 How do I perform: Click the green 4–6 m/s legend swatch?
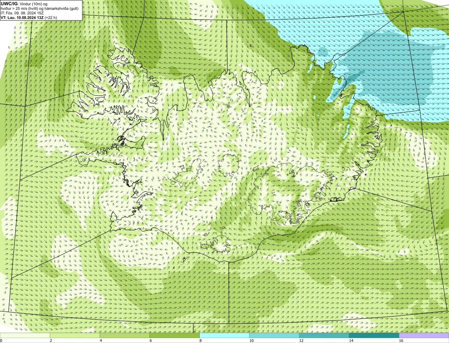tap(125, 335)
